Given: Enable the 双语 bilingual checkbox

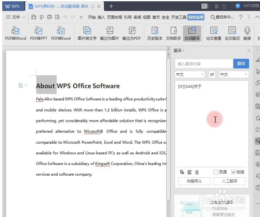Looking at the screenshot, I should (215, 172).
